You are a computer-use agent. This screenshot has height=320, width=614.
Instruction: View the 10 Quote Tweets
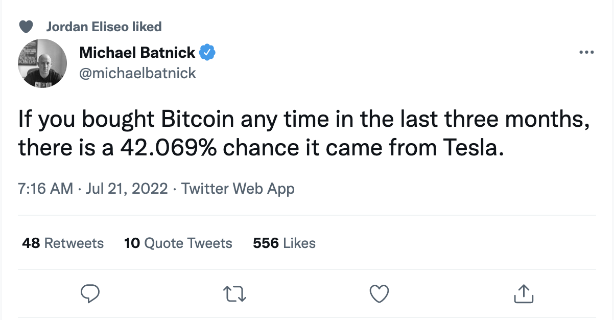tap(178, 243)
